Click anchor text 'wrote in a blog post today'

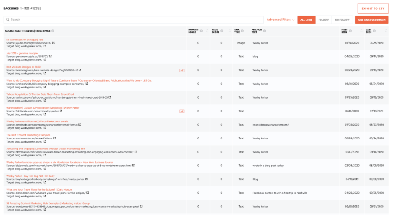tap(268, 166)
